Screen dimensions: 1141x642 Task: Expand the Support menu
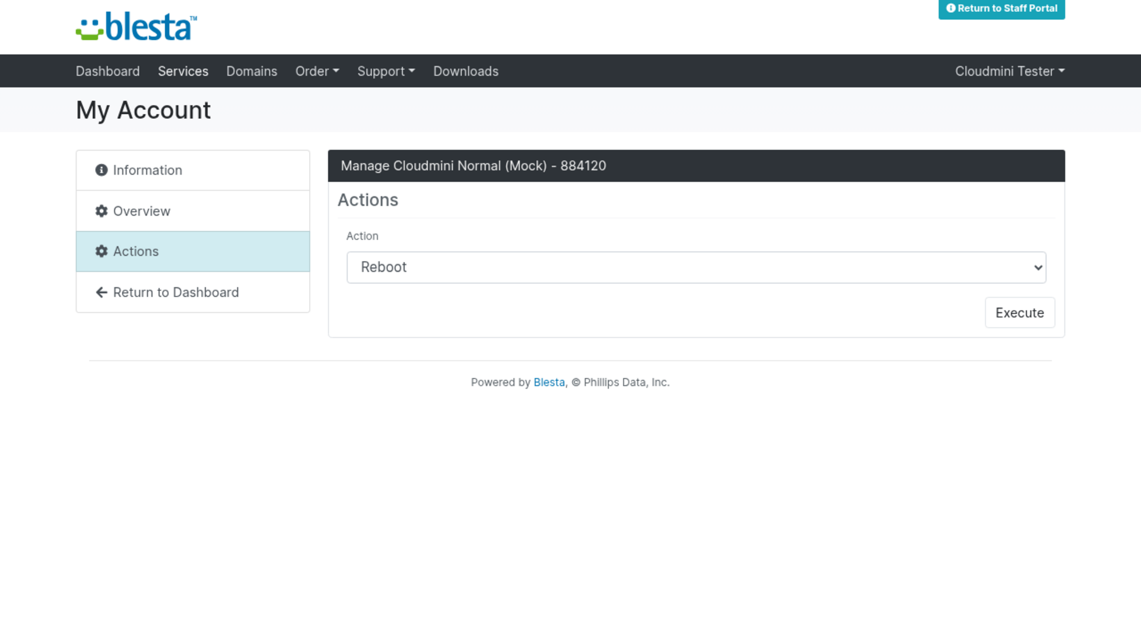(386, 71)
